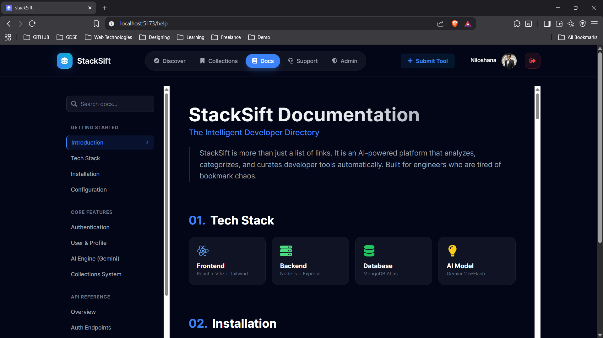
Task: Open the Demo bookmarks folder
Action: tap(259, 37)
